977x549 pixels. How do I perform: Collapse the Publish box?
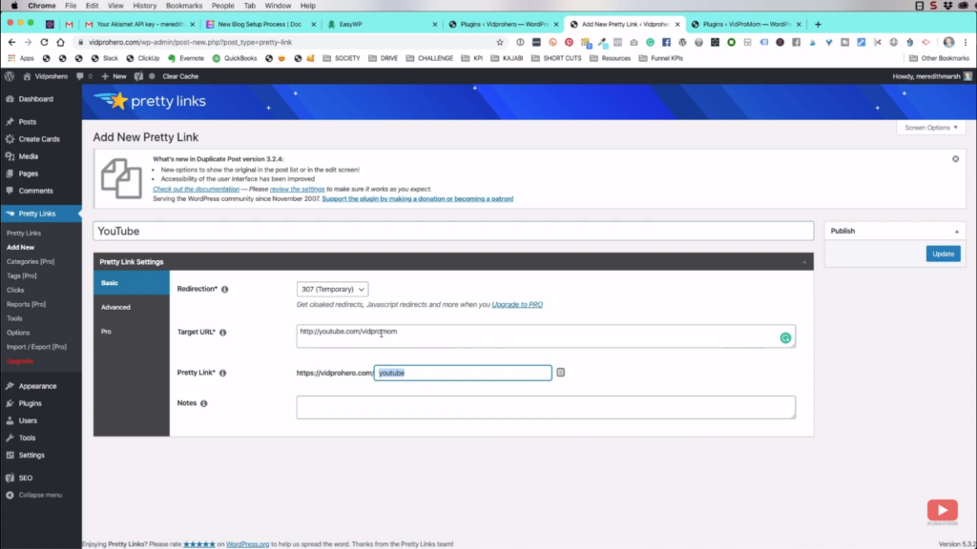click(x=956, y=232)
